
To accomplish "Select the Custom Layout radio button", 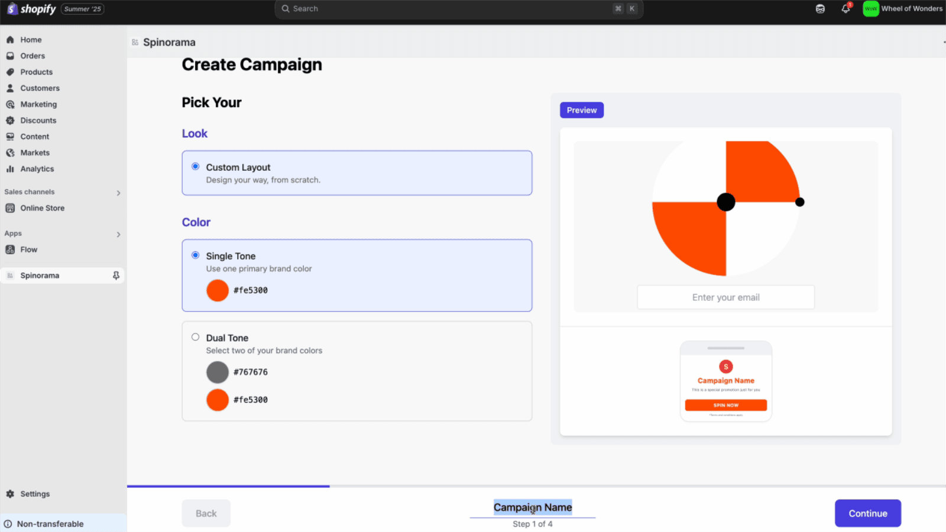I will click(195, 166).
